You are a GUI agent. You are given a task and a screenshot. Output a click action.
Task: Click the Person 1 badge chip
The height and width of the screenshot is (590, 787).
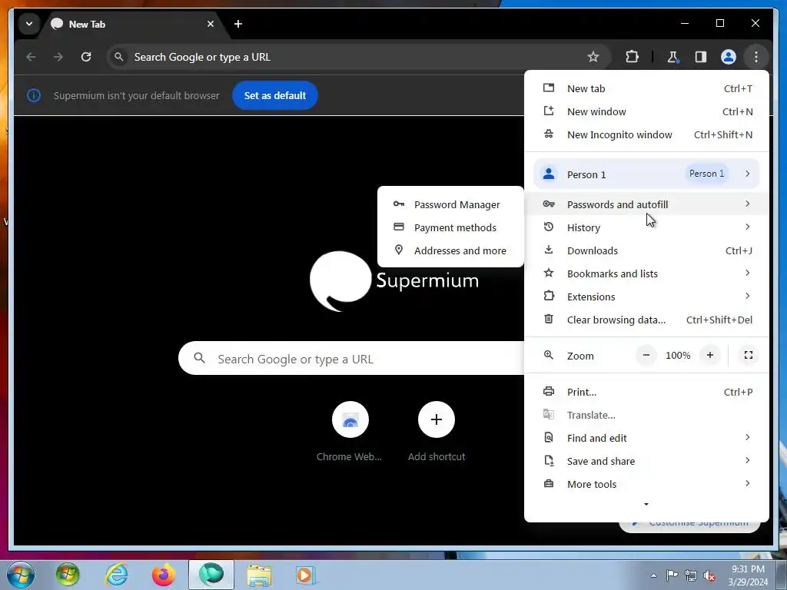[707, 174]
